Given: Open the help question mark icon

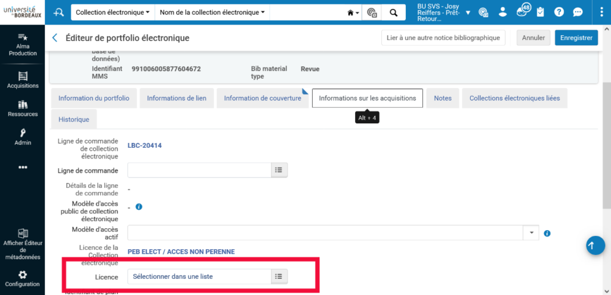Looking at the screenshot, I should tap(559, 12).
